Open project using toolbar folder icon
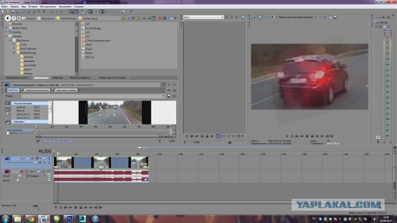The image size is (397, 223). tap(8, 12)
